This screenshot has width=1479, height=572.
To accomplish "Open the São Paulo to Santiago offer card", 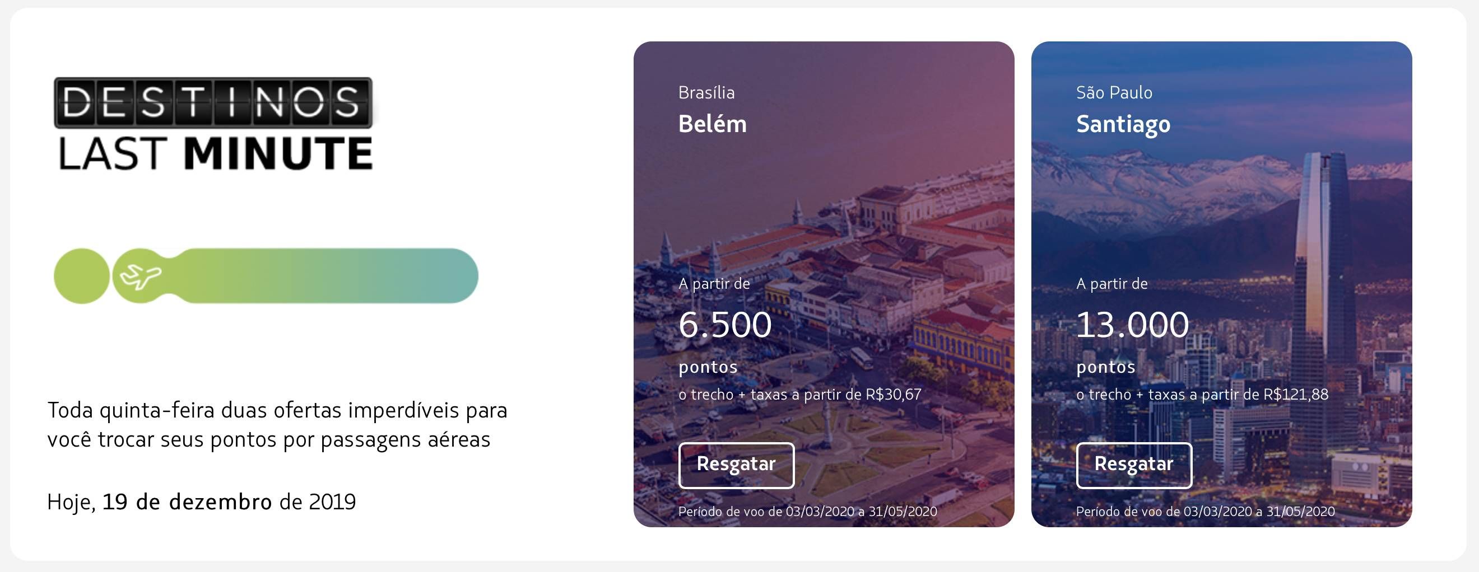I will click(1222, 284).
